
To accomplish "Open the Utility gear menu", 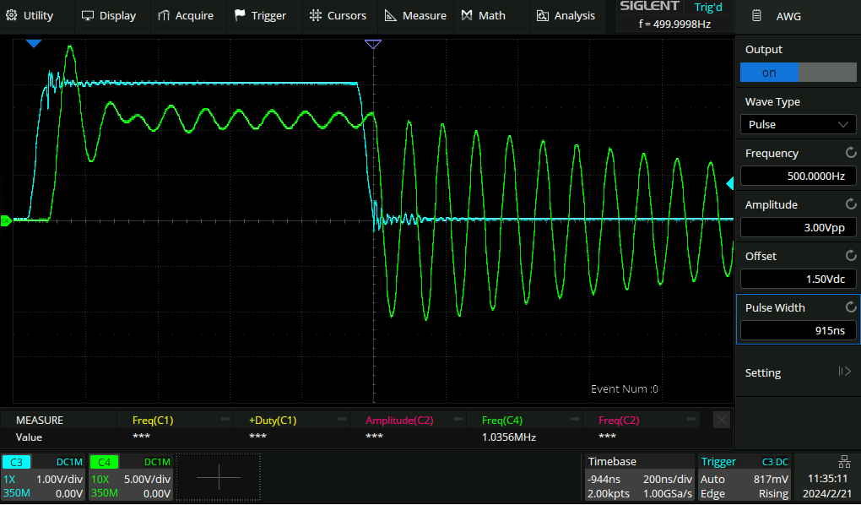I will coord(30,15).
